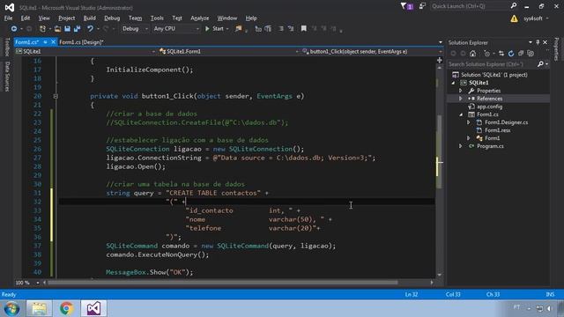Collapse the SQLite1 project node
This screenshot has width=564, height=317.
(x=453, y=83)
